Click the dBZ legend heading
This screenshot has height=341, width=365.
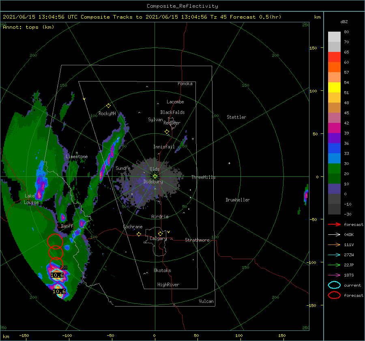tap(344, 21)
